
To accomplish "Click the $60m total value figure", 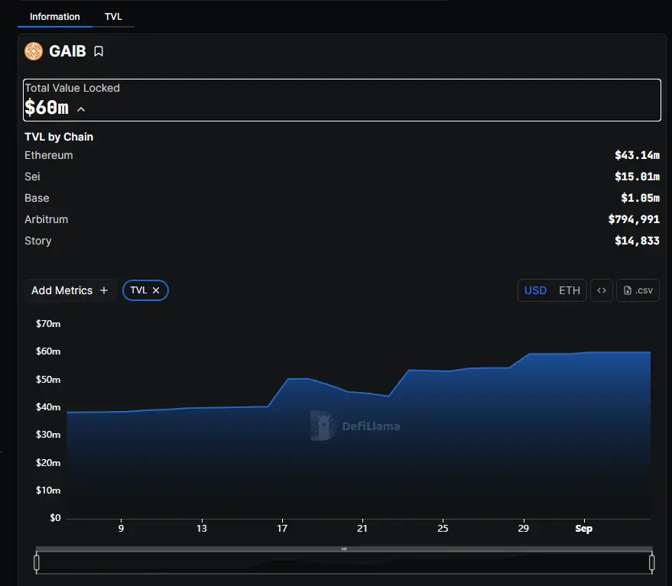I will coord(47,107).
